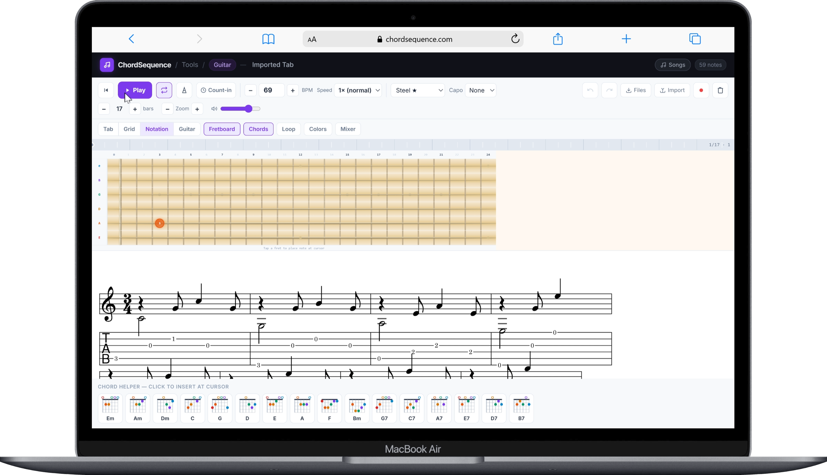Zoom out with the minus button
Viewport: 827px width, 475px height.
tap(167, 109)
